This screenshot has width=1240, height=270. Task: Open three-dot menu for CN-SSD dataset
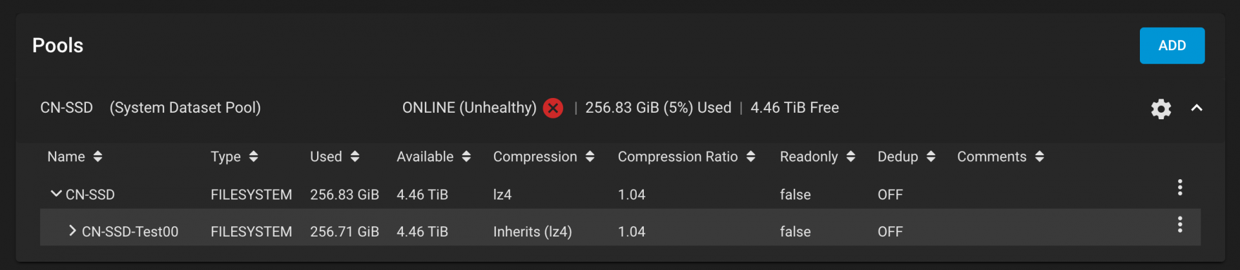[1179, 188]
